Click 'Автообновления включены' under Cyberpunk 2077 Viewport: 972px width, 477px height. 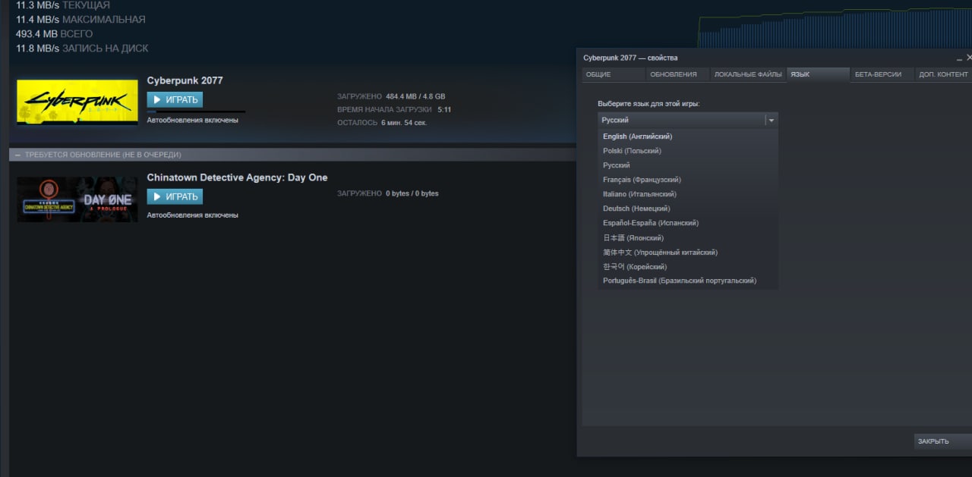[192, 120]
